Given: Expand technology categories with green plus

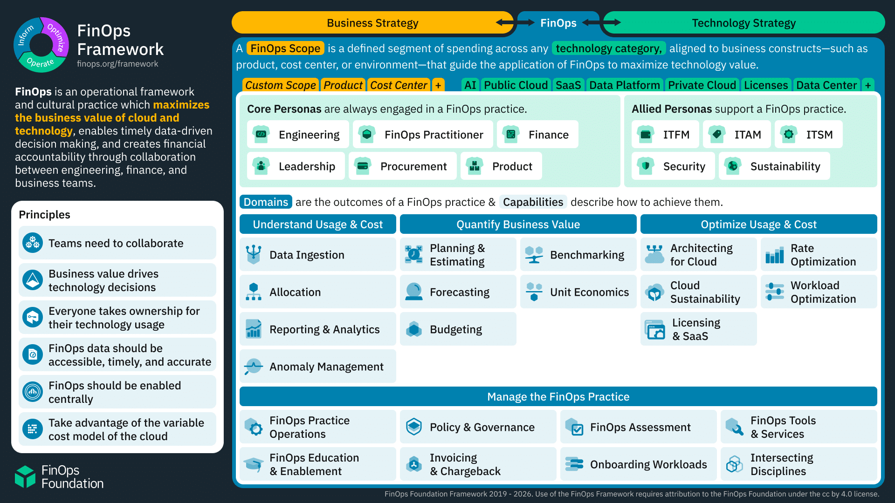Looking at the screenshot, I should pyautogui.click(x=868, y=85).
